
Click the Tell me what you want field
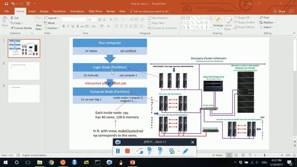pos(149,11)
